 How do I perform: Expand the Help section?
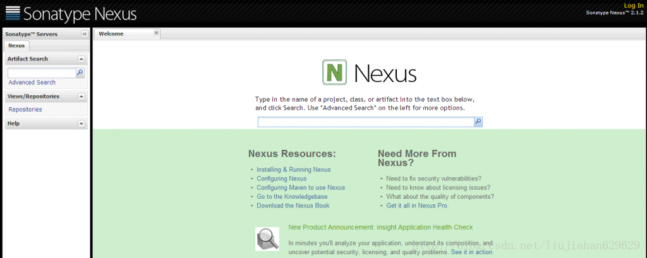(82, 123)
